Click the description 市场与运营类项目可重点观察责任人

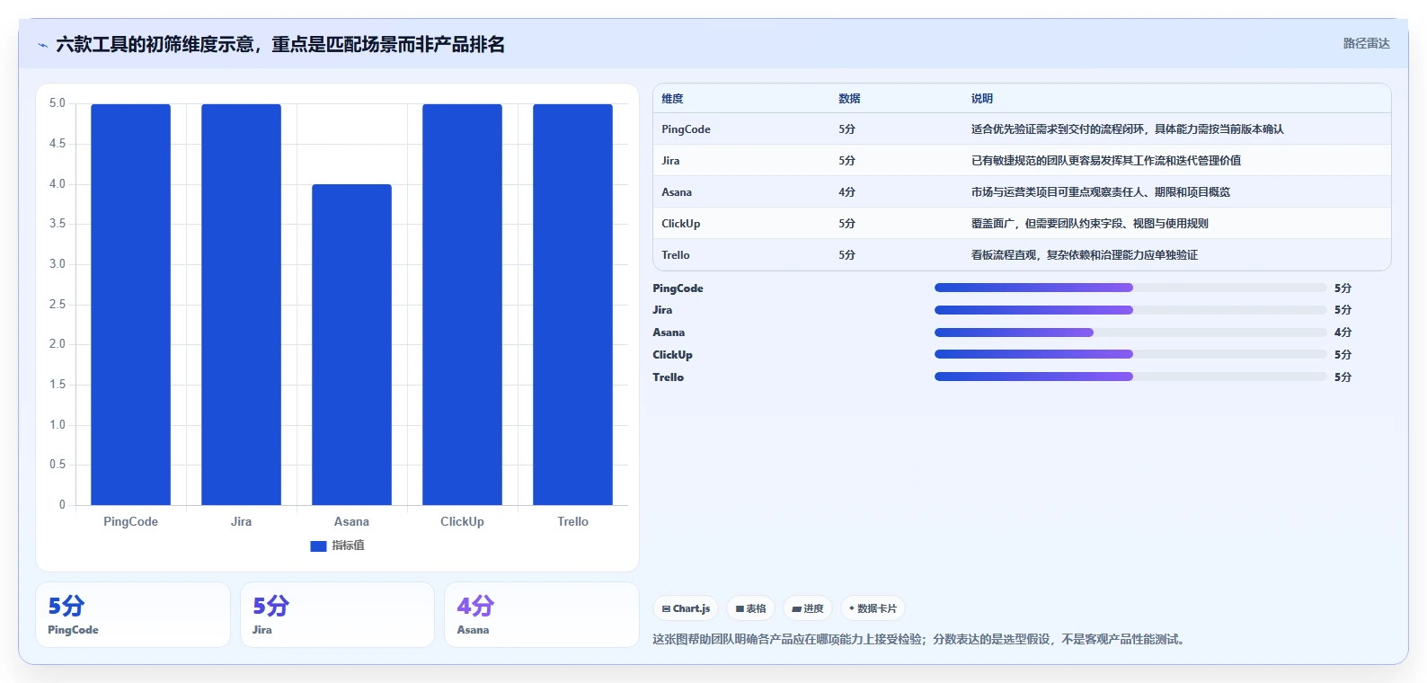[x=1100, y=192]
